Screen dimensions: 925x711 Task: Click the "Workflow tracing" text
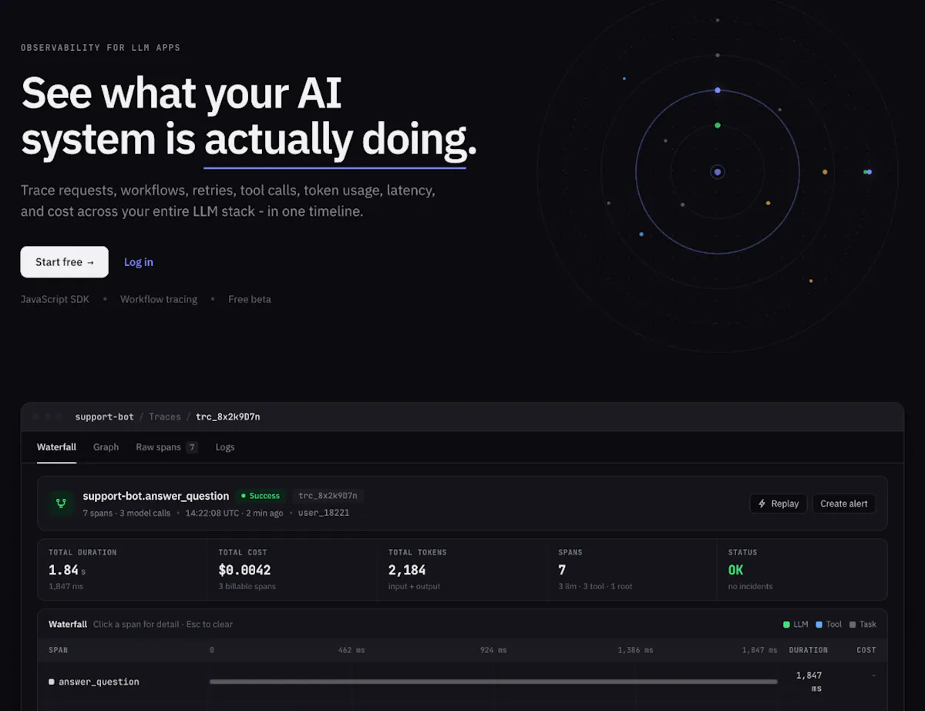159,299
